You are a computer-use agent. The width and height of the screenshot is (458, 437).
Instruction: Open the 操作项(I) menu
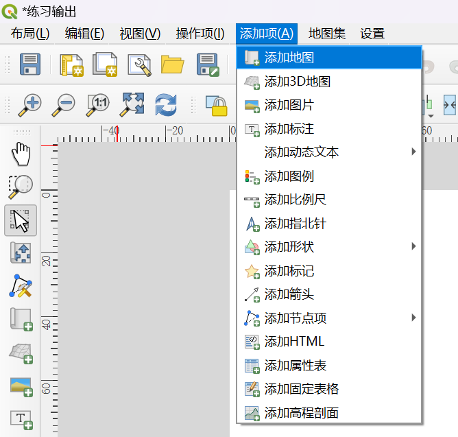click(200, 34)
